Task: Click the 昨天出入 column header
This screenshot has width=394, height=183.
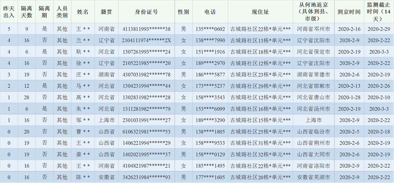Action: coord(9,12)
